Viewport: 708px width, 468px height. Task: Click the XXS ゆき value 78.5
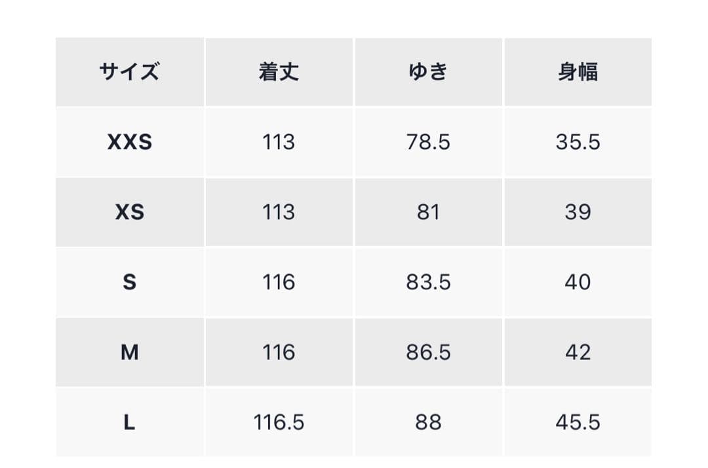coord(428,142)
